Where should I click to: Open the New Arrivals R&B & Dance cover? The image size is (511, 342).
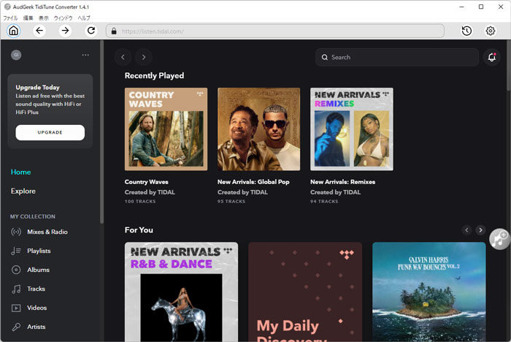181,292
